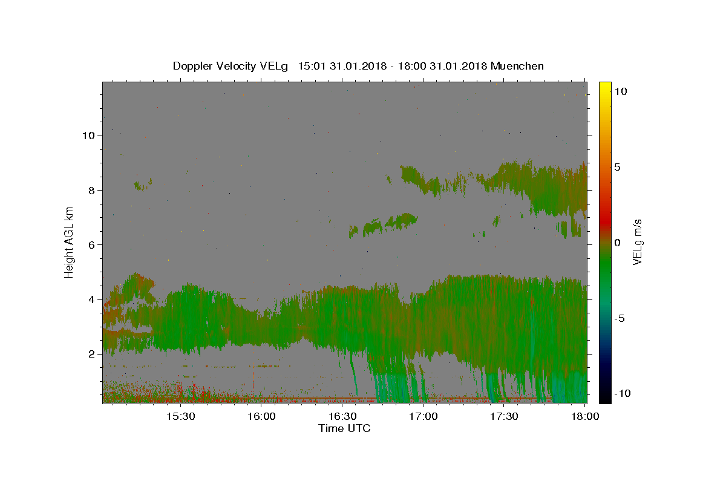Click the plot title 'Doppler Velocity VELg'
Image resolution: width=726 pixels, height=484 pixels.
point(231,66)
